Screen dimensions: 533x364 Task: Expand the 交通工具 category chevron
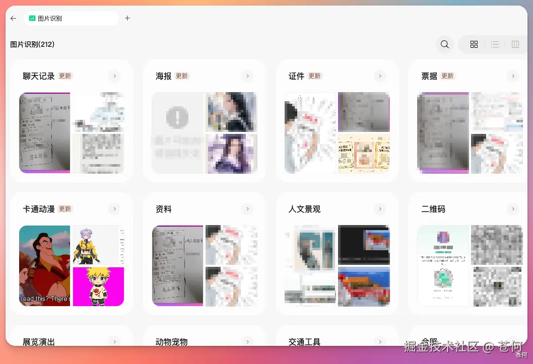(380, 341)
